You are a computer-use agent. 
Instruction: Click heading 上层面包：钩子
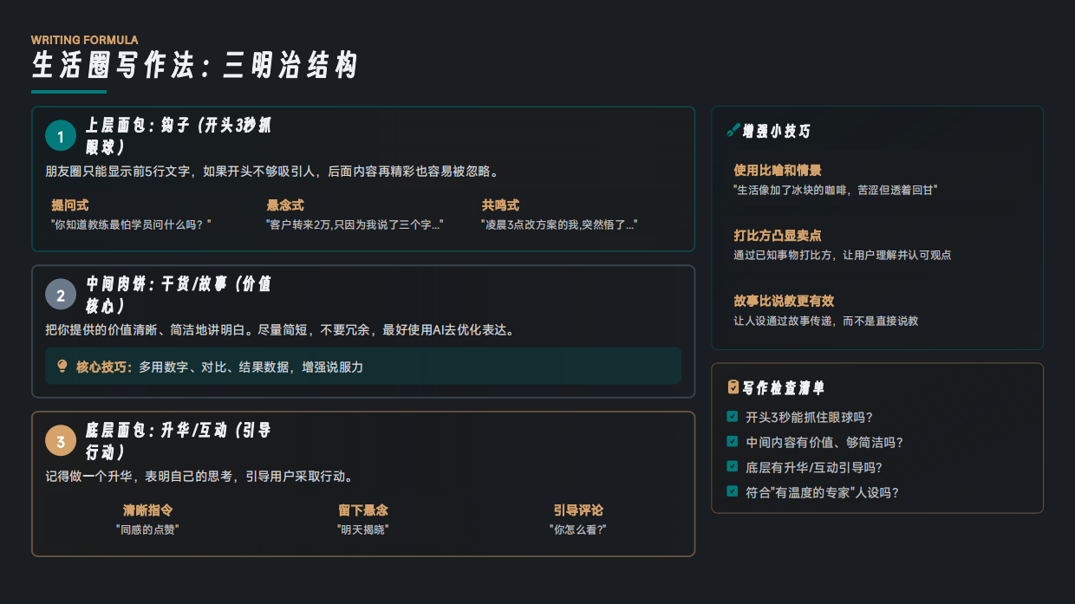coord(179,136)
